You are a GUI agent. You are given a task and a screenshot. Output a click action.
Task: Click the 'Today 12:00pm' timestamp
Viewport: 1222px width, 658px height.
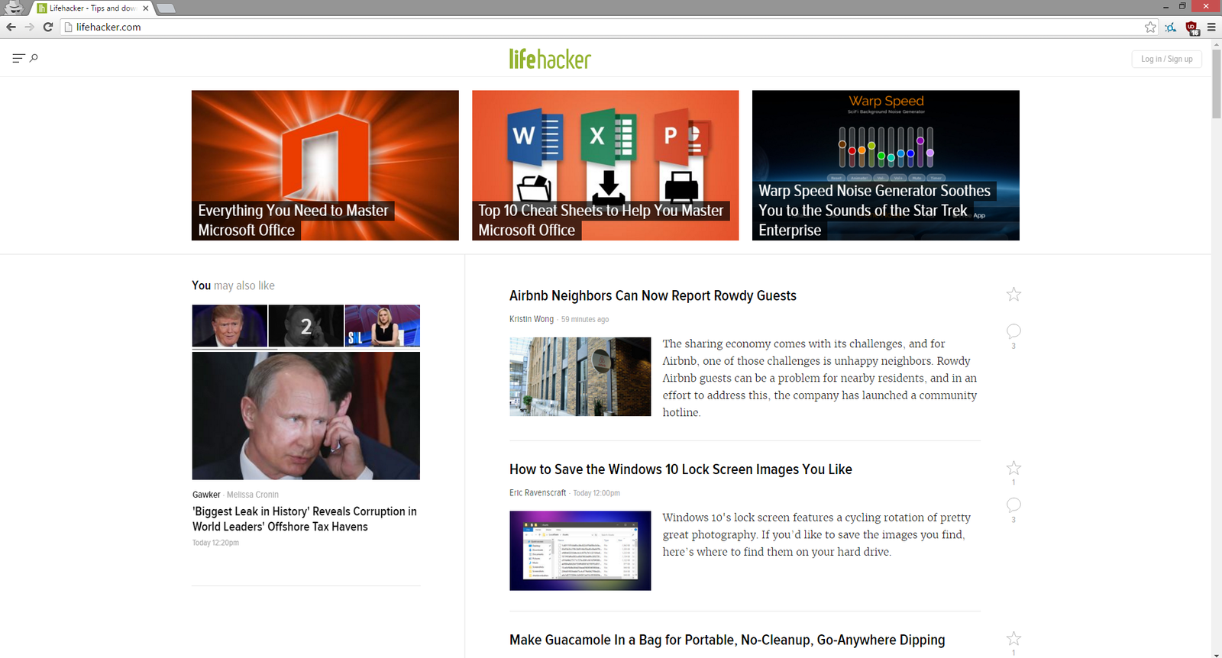[x=596, y=493]
